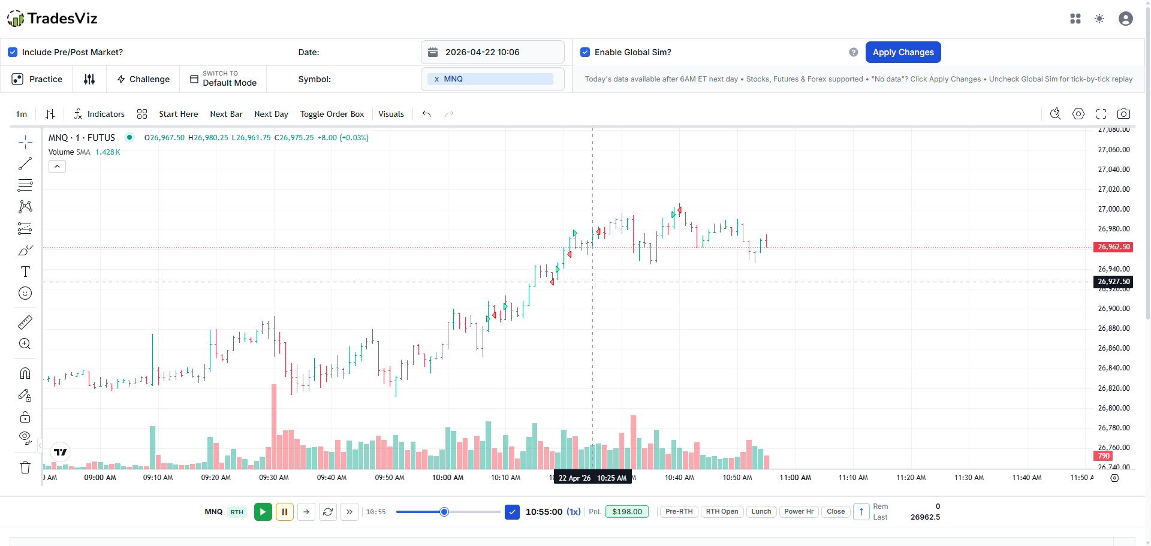Image resolution: width=1151 pixels, height=546 pixels.
Task: Toggle the blue checkbox beside replay time
Action: click(512, 512)
